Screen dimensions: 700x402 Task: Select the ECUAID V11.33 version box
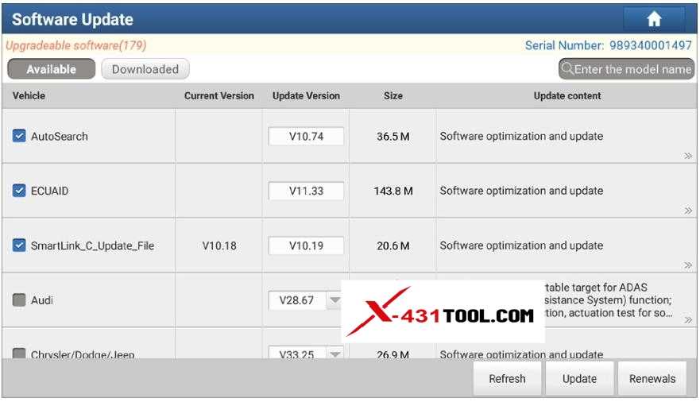pyautogui.click(x=306, y=191)
